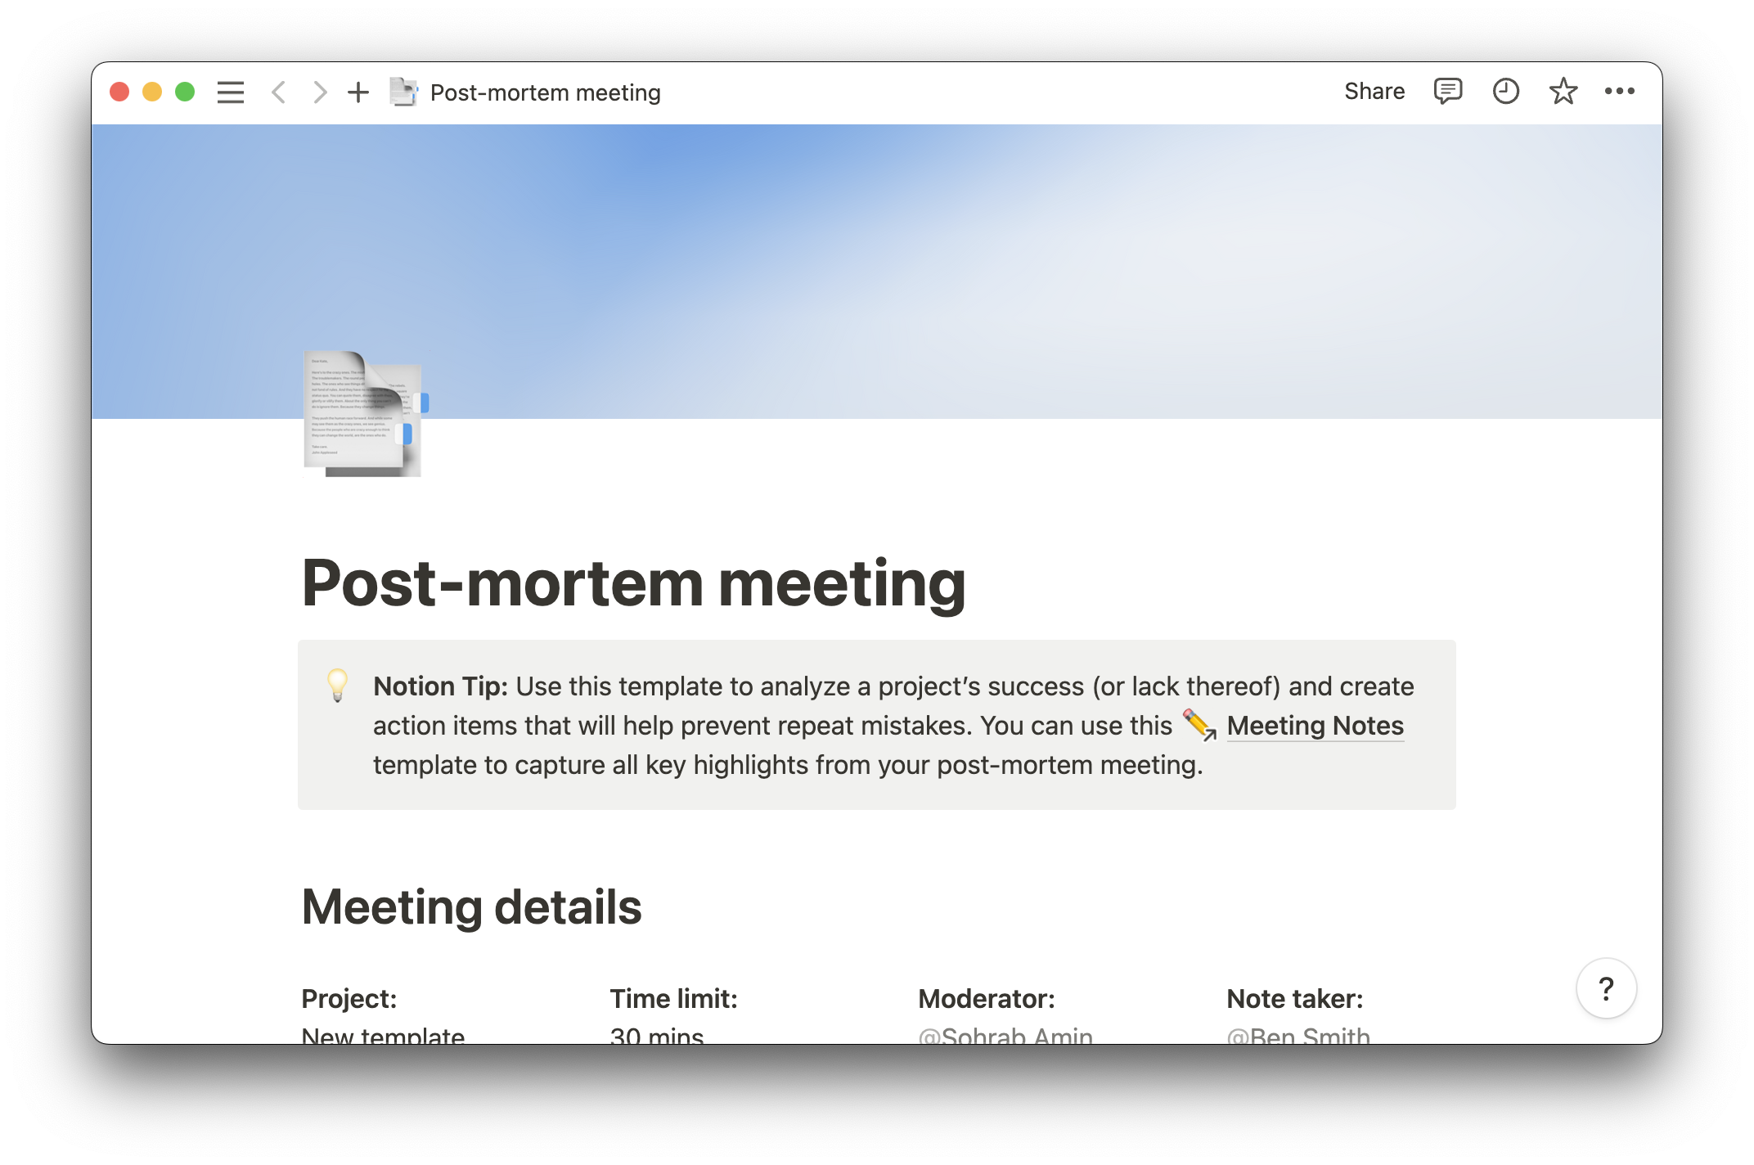Click the more options ellipsis icon

(1617, 91)
